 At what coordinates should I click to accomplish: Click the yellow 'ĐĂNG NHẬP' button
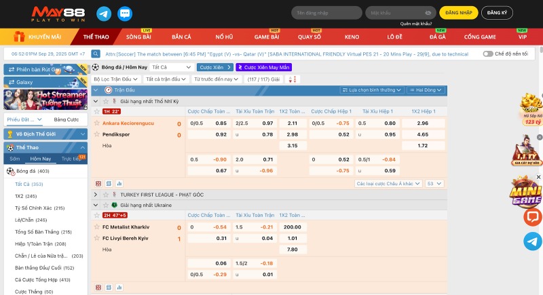[458, 13]
